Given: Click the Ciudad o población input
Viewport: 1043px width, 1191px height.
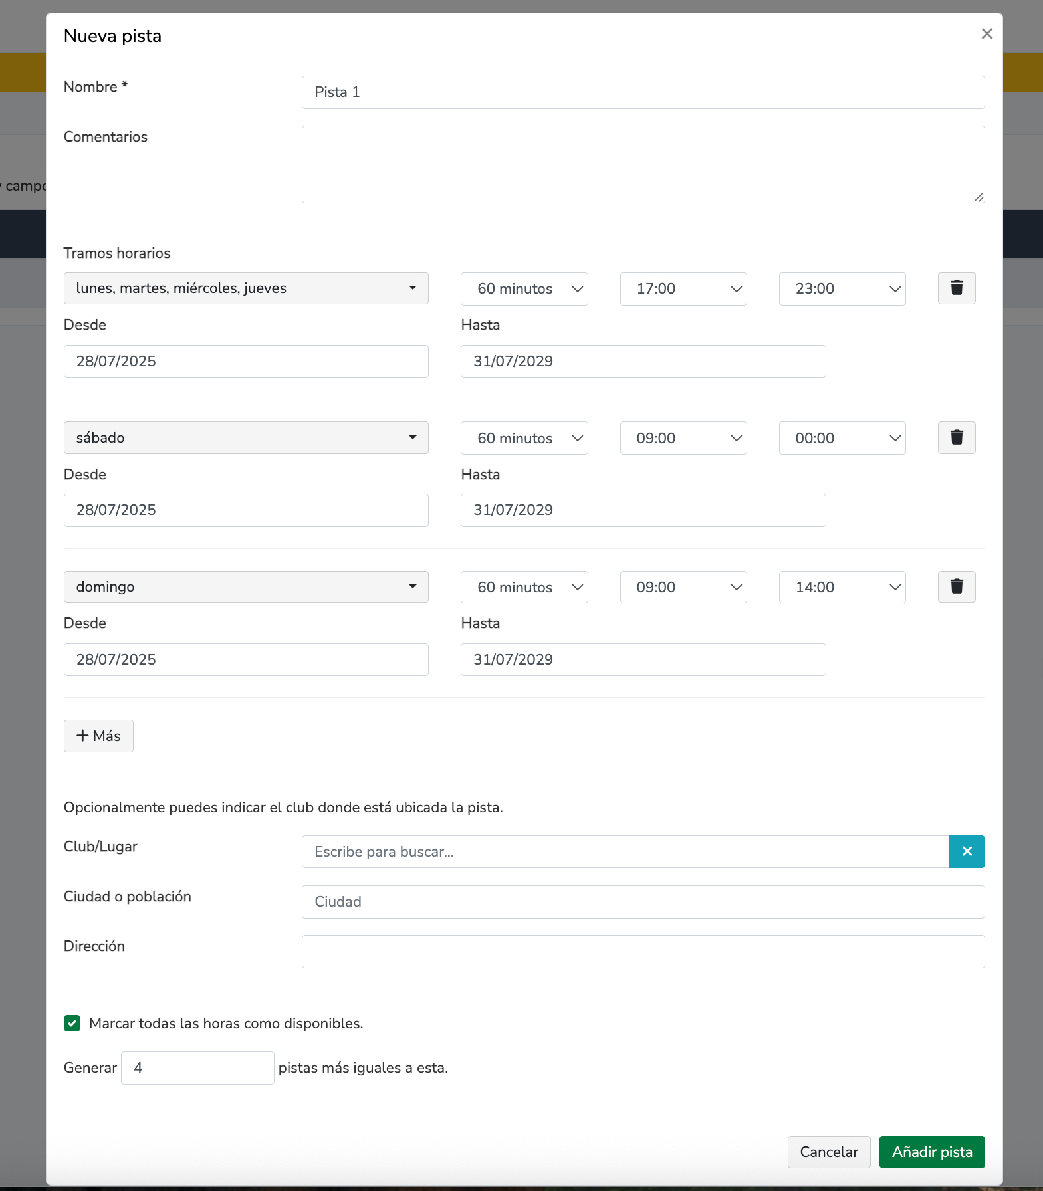Looking at the screenshot, I should (643, 902).
